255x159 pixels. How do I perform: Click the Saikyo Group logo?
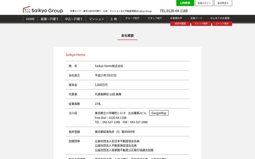coord(43,10)
